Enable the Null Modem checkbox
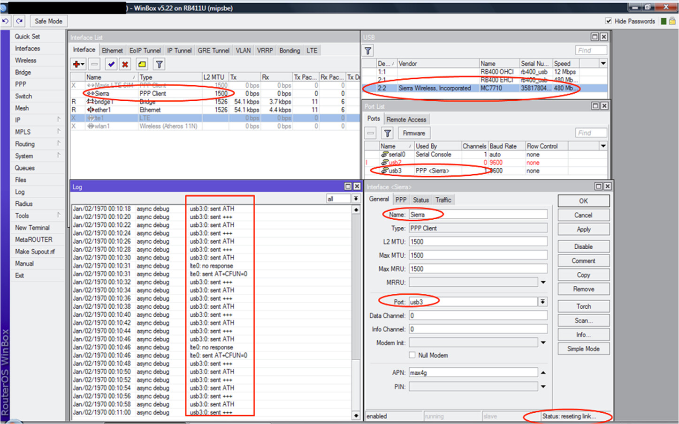The height and width of the screenshot is (424, 679). click(x=412, y=355)
